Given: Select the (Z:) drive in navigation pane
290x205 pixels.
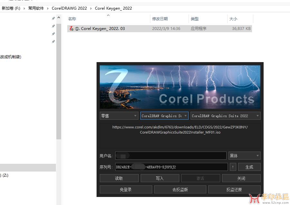Looking at the screenshot, I should [5, 175].
